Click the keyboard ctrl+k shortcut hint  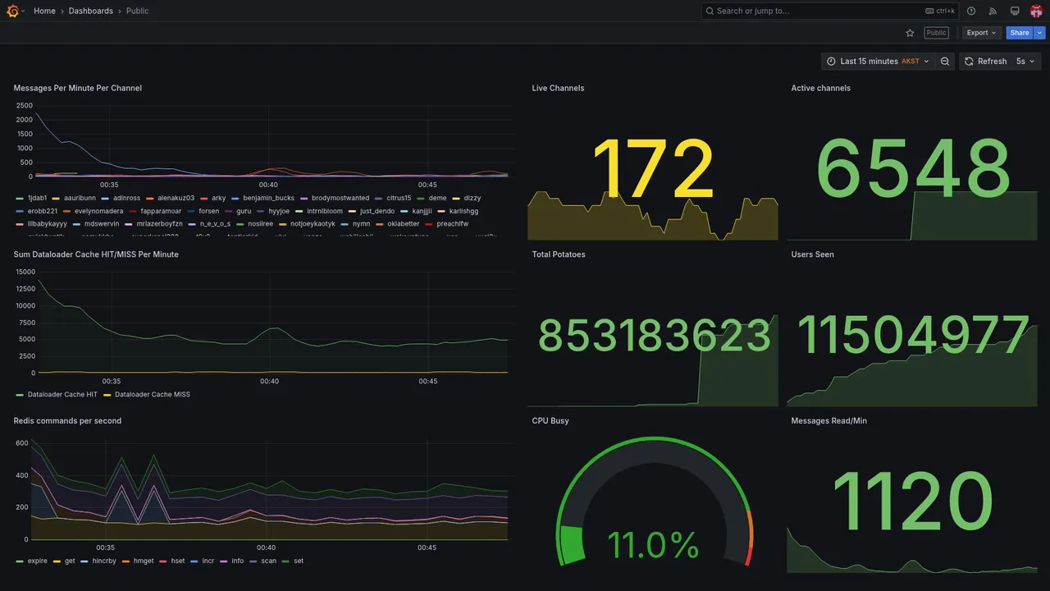940,11
